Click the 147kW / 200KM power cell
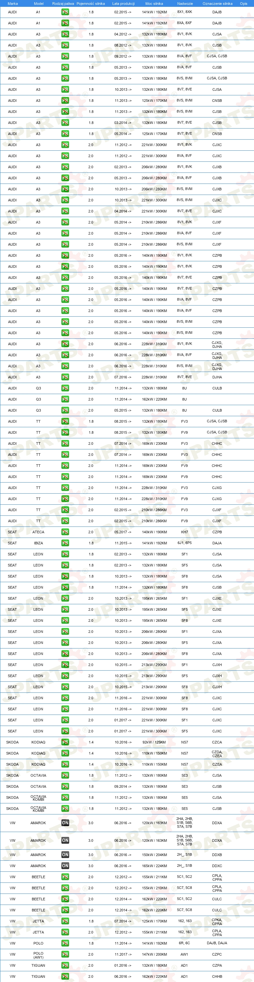254x982 pixels. pos(154,954)
